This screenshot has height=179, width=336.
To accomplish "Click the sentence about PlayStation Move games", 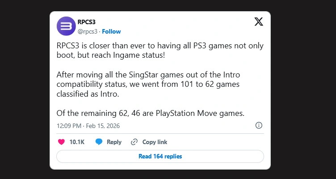I will pyautogui.click(x=150, y=113).
